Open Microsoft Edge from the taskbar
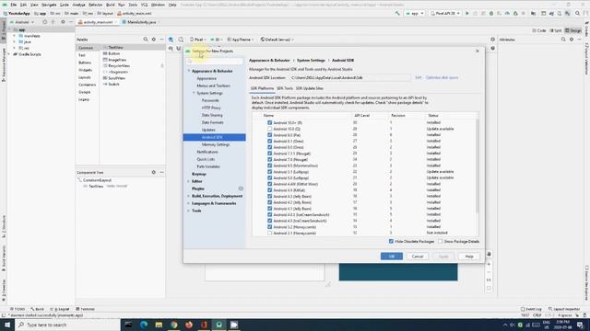Viewport: 590px width, 331px height. coord(144,325)
